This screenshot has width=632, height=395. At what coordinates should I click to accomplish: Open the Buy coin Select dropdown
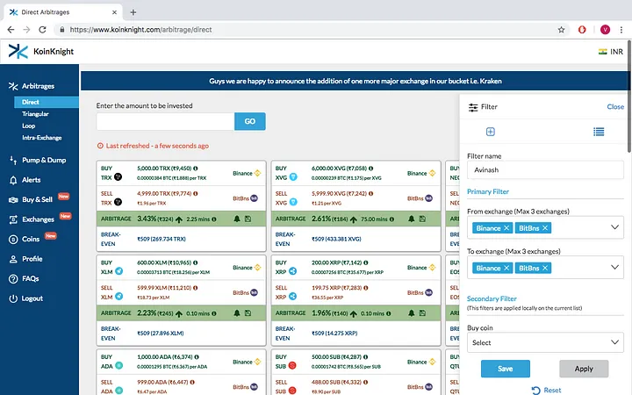coord(544,342)
